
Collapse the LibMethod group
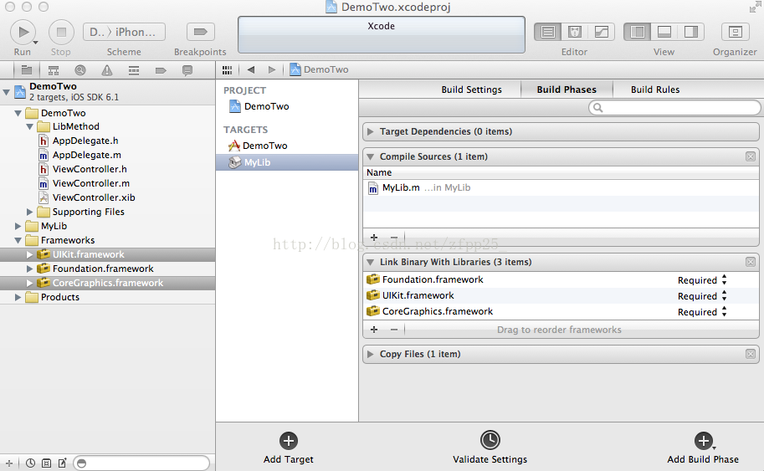click(x=30, y=126)
